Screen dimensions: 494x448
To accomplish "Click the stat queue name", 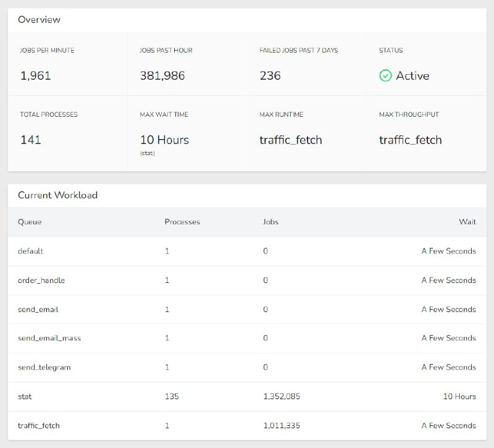I will pos(25,396).
